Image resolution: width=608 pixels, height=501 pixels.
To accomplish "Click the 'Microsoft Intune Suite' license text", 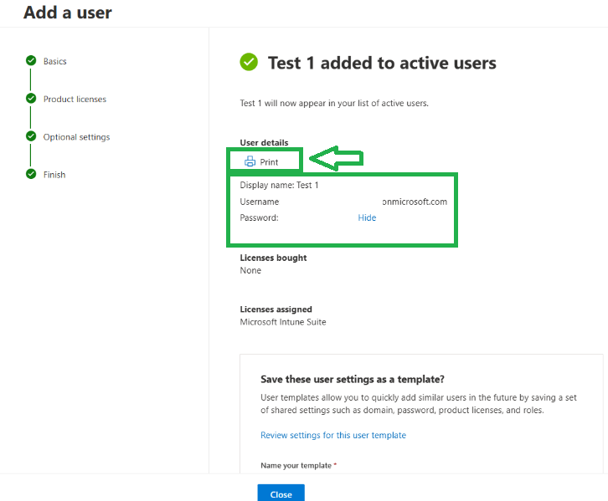I will [283, 322].
